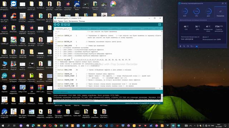Click the editor vertical scrollbar thumb

162,64
